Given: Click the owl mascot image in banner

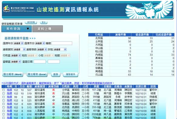Looking at the screenshot, I should pyautogui.click(x=149, y=10).
